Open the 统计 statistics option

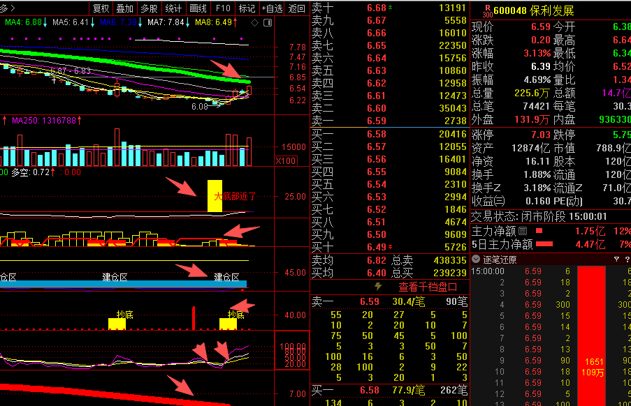tap(173, 8)
